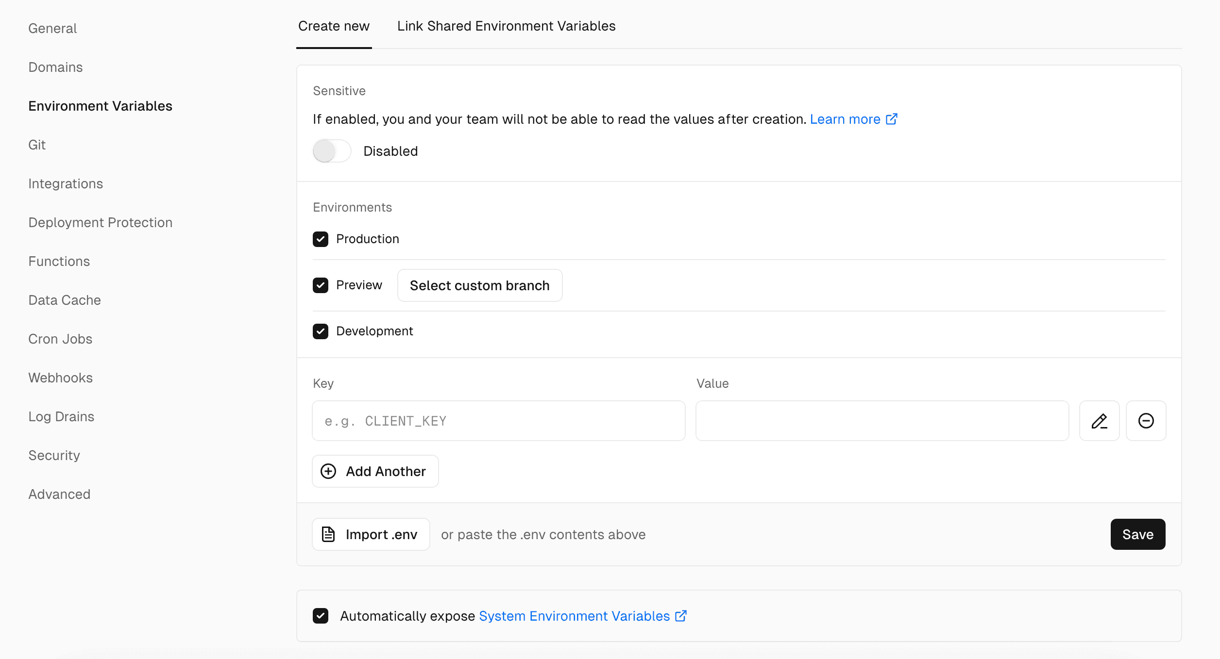Viewport: 1220px width, 659px height.
Task: Uncheck the Production environment checkbox
Action: coord(321,239)
